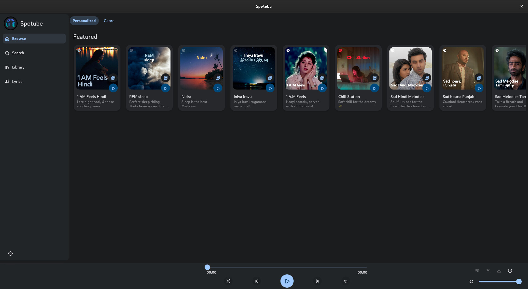Select Browse in the sidebar
The height and width of the screenshot is (289, 528).
pos(19,39)
